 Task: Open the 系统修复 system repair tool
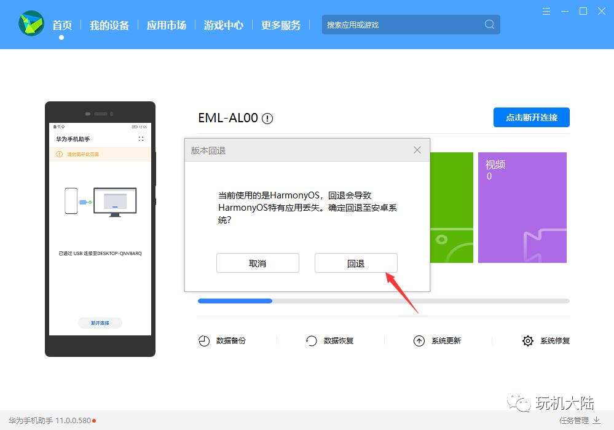pos(546,340)
